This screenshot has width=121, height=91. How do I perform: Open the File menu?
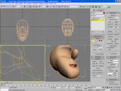(x=1, y=4)
